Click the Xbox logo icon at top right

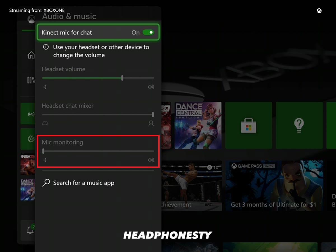click(319, 11)
